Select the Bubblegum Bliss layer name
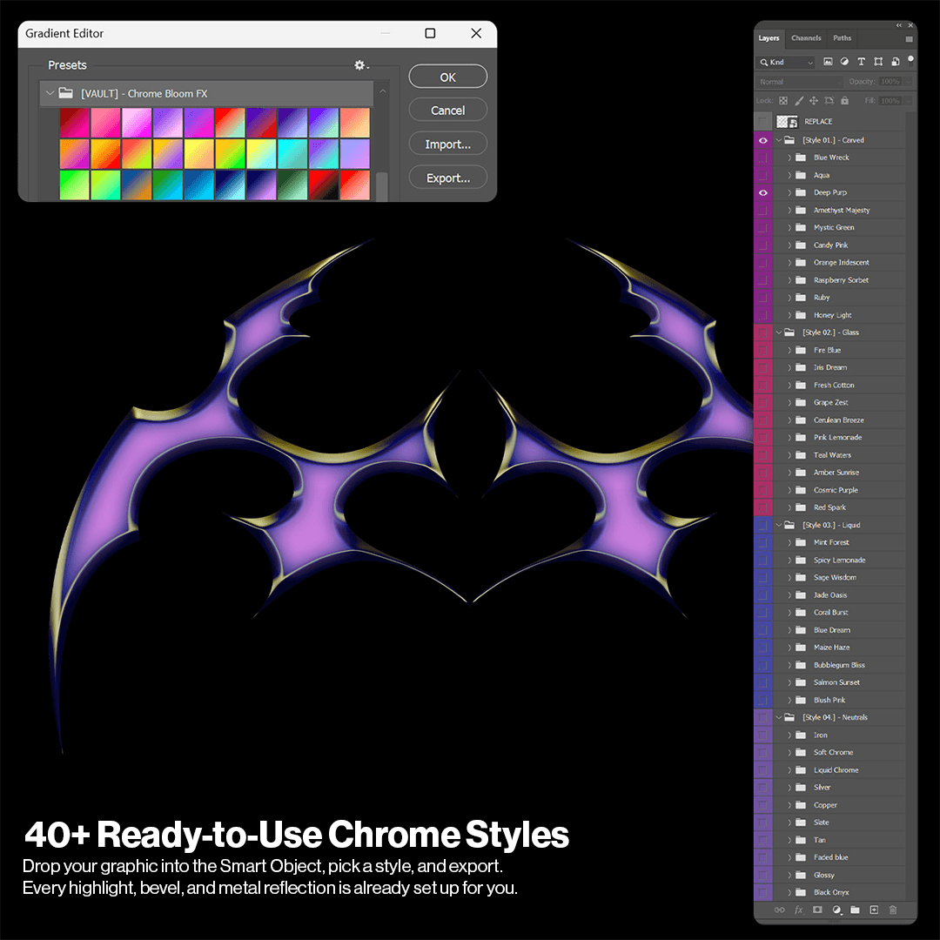 tap(839, 666)
